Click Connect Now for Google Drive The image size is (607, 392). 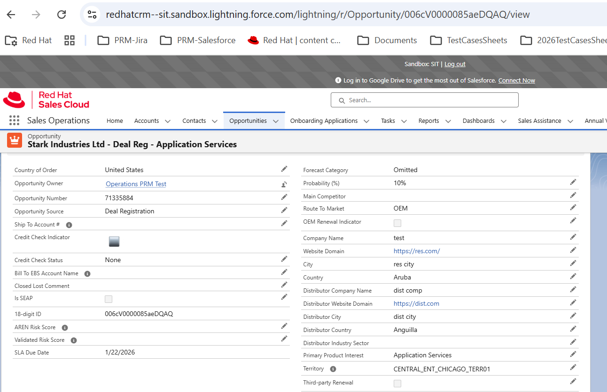point(517,81)
